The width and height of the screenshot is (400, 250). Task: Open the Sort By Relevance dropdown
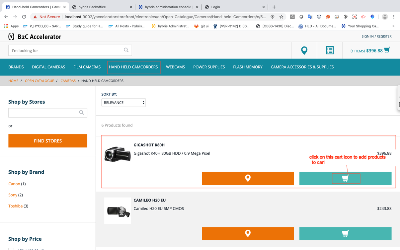tap(123, 103)
